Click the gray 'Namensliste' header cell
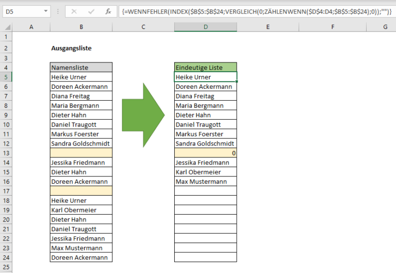The width and height of the screenshot is (396, 273). click(x=81, y=68)
